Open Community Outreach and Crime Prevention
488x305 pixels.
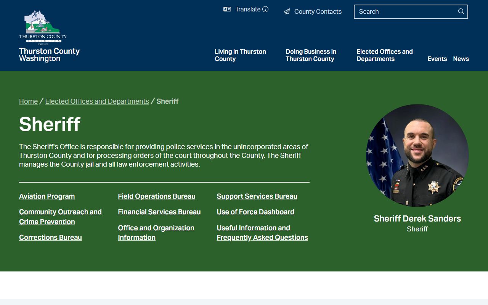[60, 217]
